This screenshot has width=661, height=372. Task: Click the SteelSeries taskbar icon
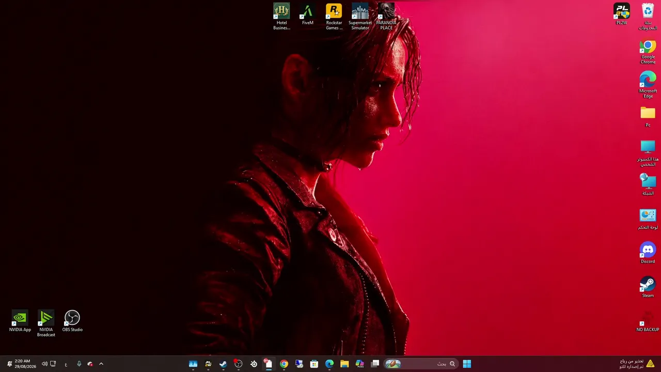point(254,364)
